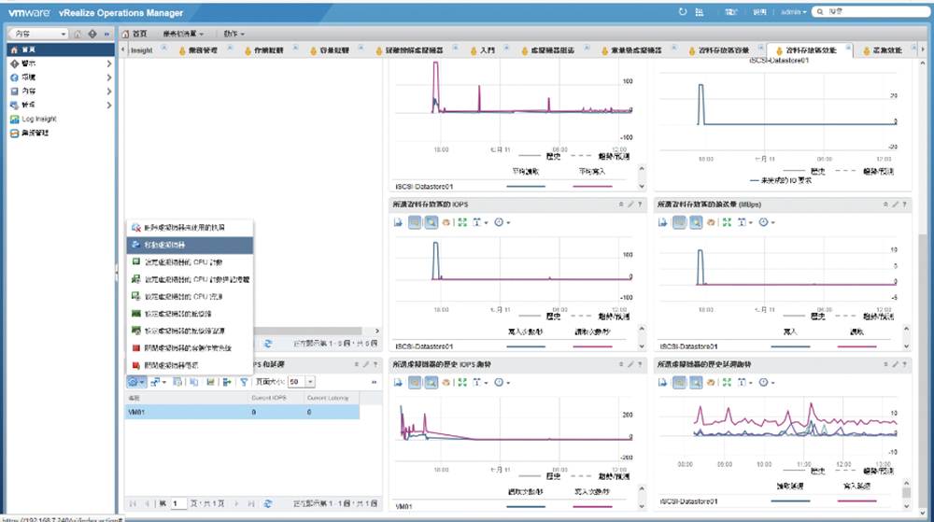Click the green zoom-to-fit icon in the throughput (MBps) widget
The height and width of the screenshot is (522, 934).
[x=727, y=222]
